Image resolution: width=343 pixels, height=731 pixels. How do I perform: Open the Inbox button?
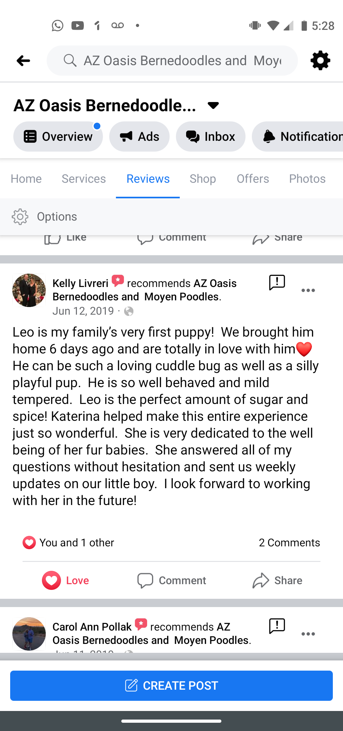coord(211,137)
